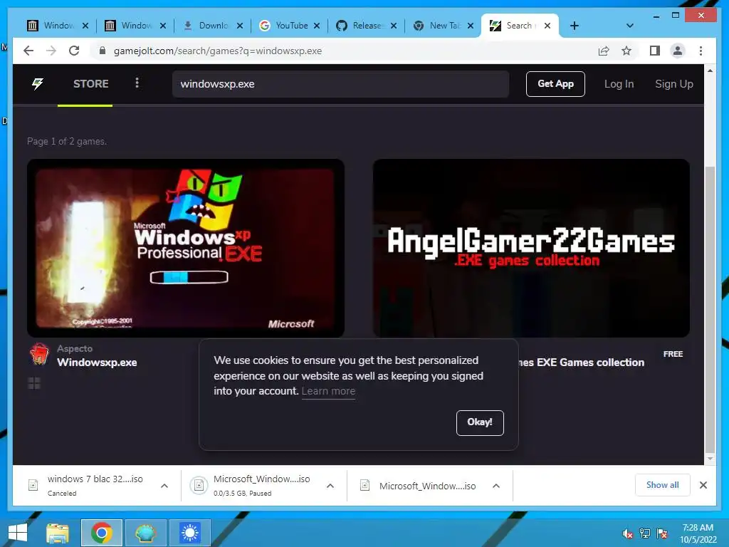Click the blue sun app taskbar icon

189,533
